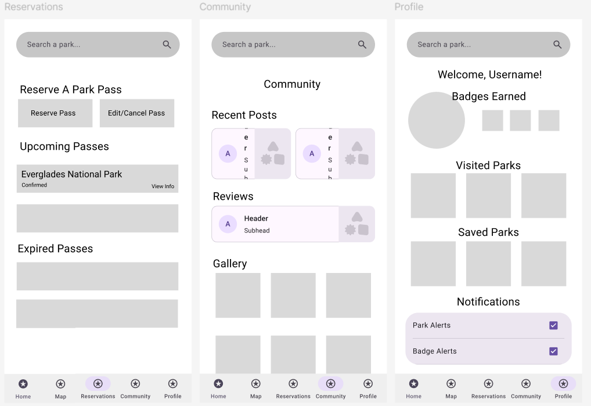
Task: Open middle Visited Parks thumbnail
Action: (488, 196)
